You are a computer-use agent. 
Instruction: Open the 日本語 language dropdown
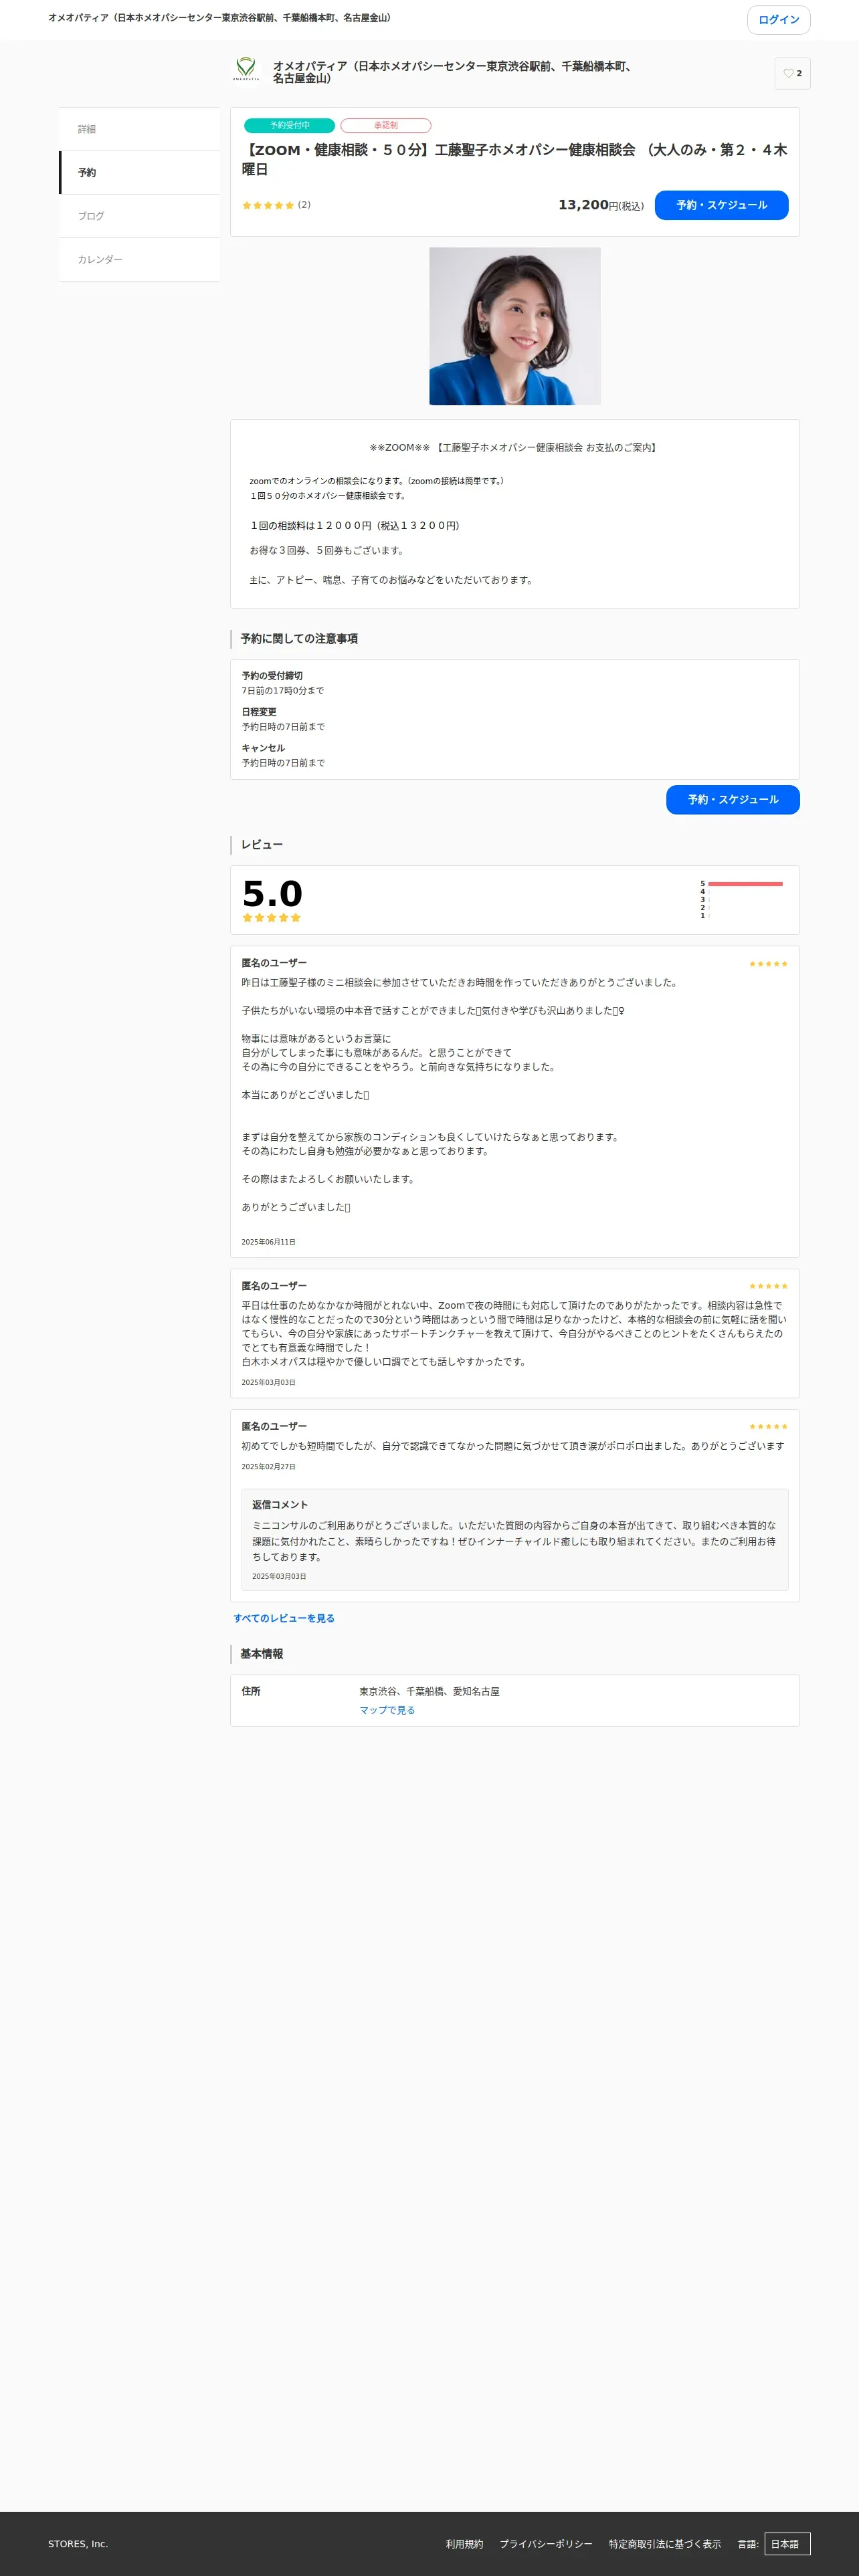point(787,2543)
